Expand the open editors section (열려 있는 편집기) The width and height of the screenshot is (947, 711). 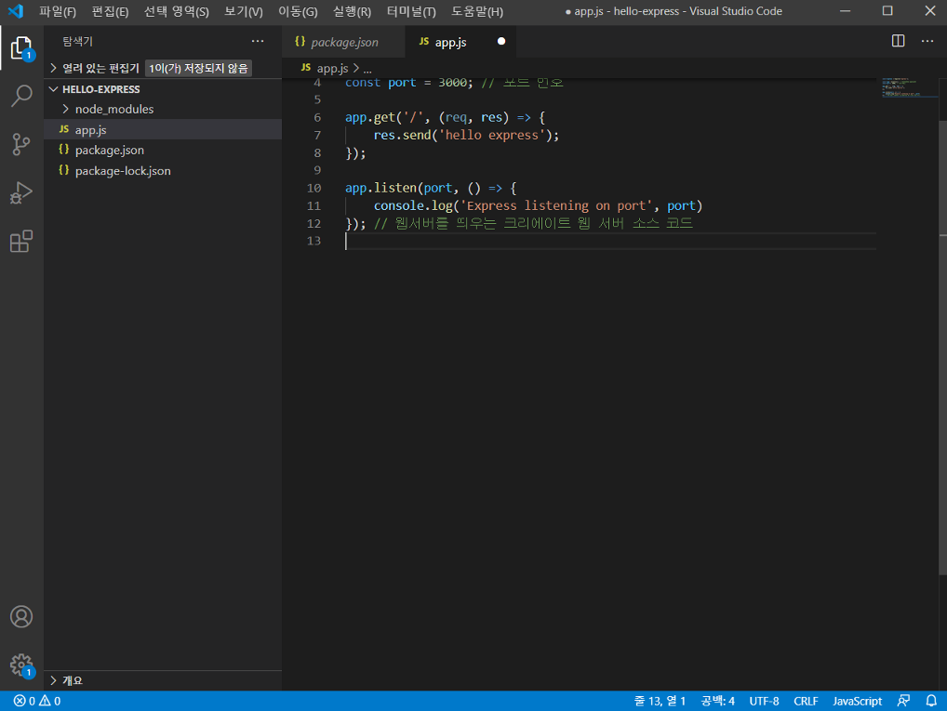pyautogui.click(x=53, y=68)
